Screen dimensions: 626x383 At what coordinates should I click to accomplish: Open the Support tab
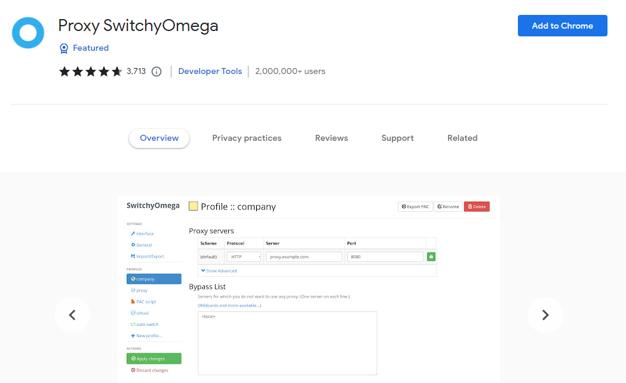[398, 138]
